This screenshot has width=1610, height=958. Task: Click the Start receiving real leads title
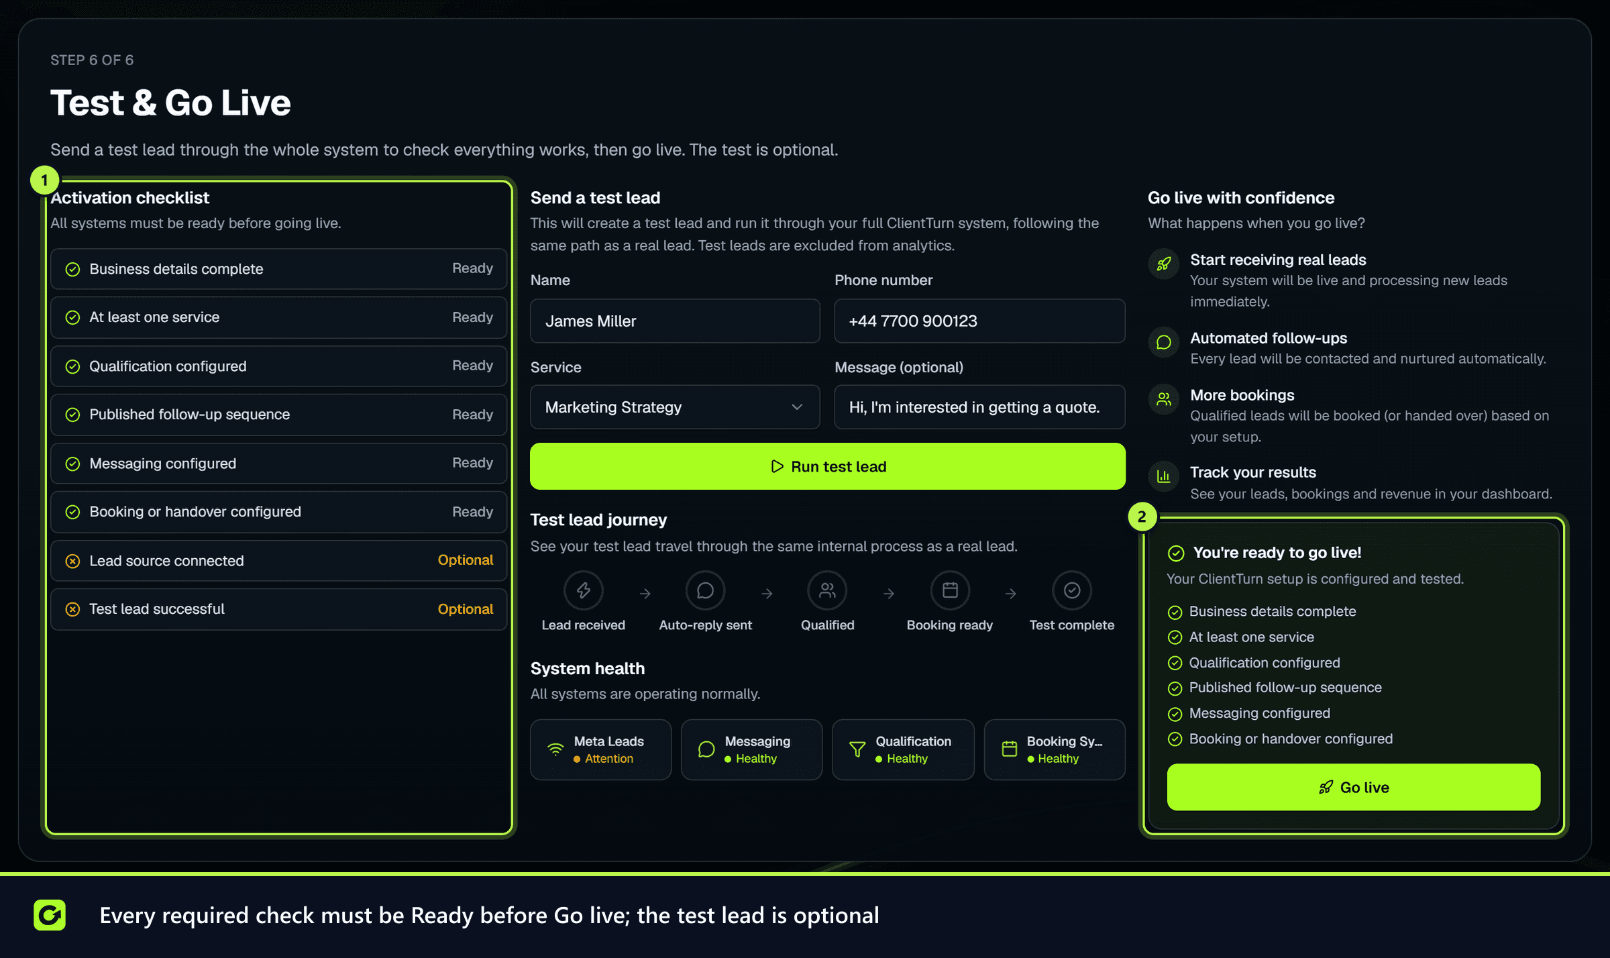click(x=1278, y=260)
